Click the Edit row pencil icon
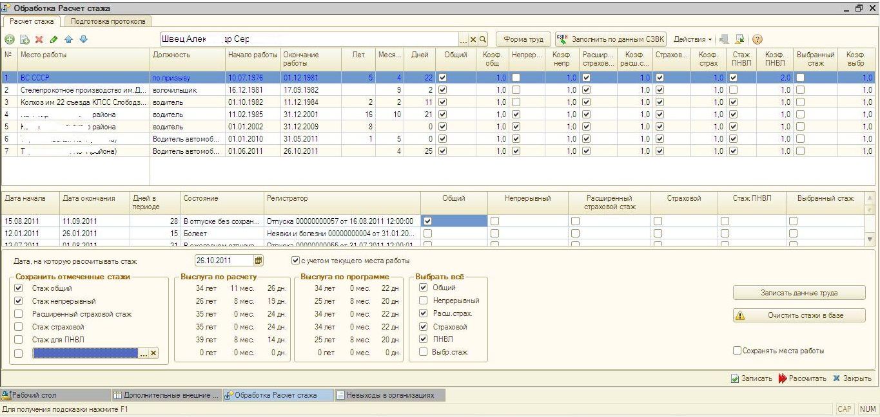 (54, 40)
